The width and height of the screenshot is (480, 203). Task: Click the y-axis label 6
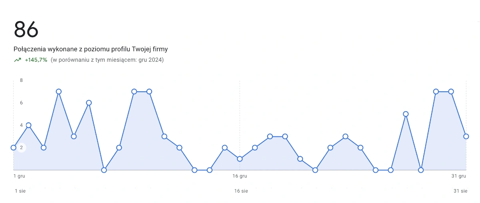pos(22,103)
